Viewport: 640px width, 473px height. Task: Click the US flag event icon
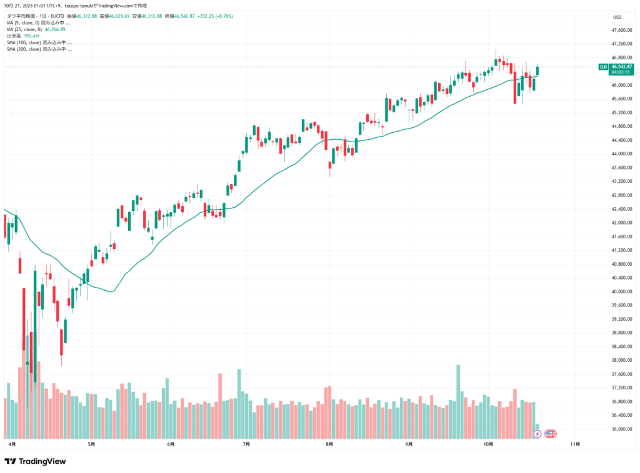pyautogui.click(x=551, y=433)
